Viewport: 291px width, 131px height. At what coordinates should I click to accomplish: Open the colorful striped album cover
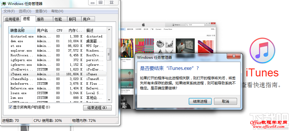pos(144,46)
